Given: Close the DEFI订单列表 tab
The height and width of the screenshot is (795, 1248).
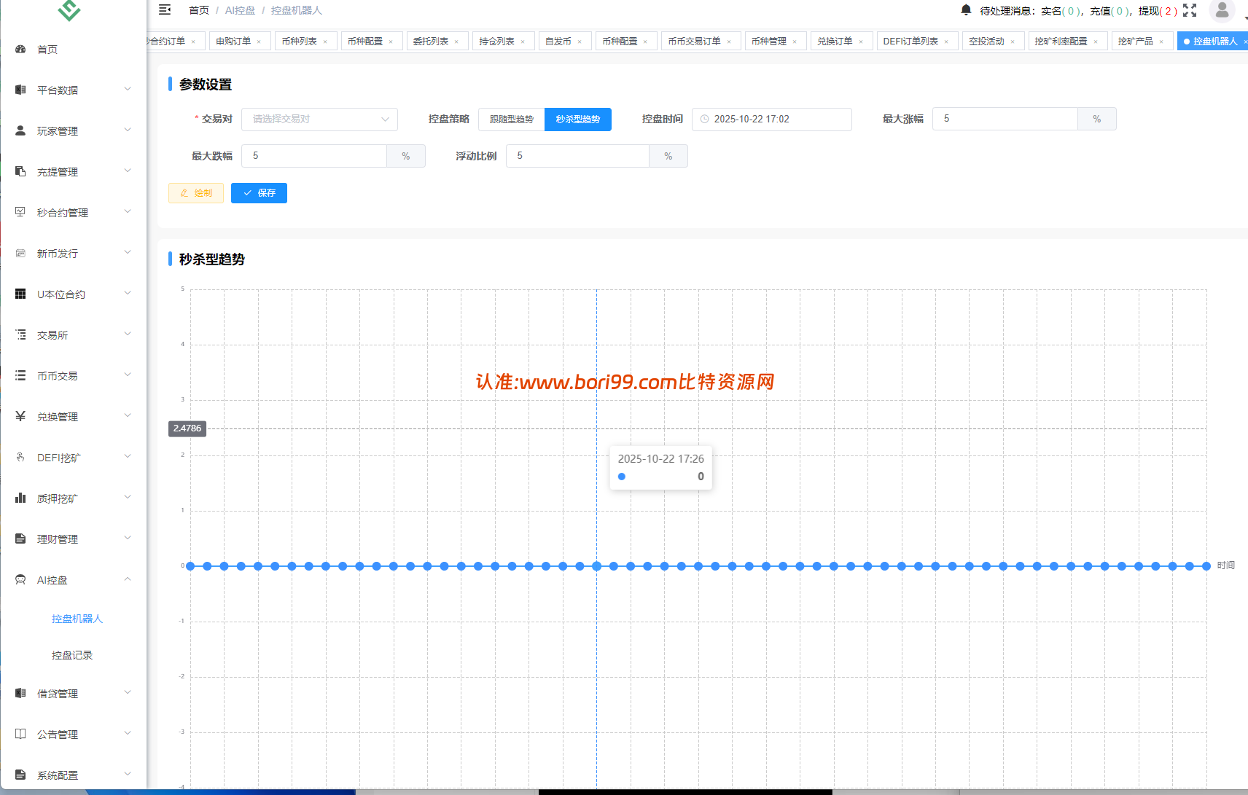Looking at the screenshot, I should tap(946, 42).
